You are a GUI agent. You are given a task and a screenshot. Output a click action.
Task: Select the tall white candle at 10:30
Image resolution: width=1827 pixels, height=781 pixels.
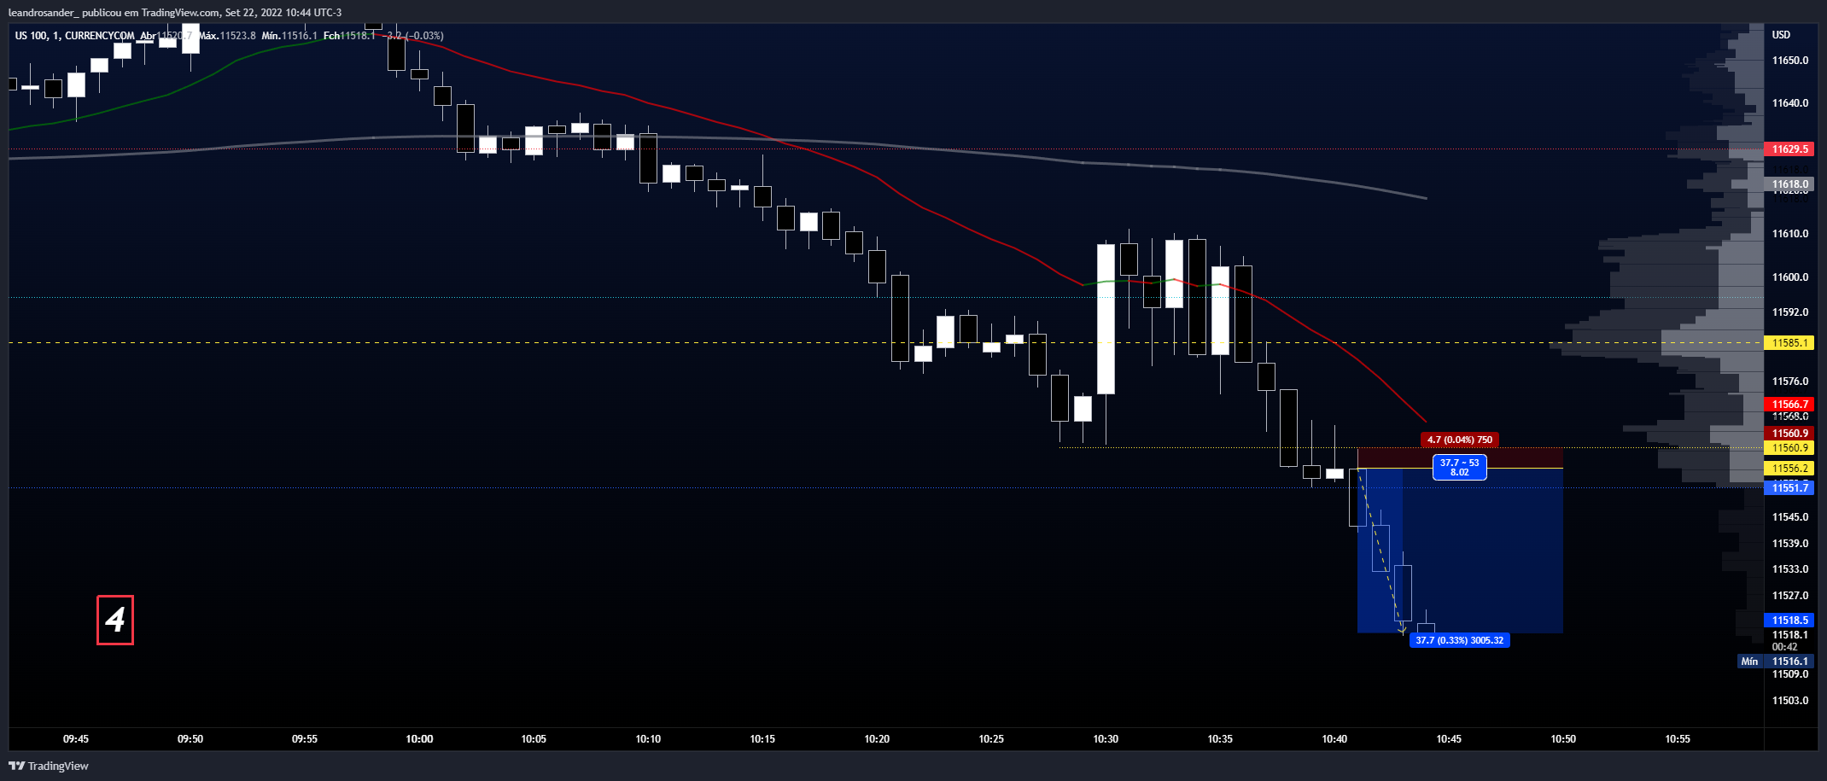(x=1106, y=319)
